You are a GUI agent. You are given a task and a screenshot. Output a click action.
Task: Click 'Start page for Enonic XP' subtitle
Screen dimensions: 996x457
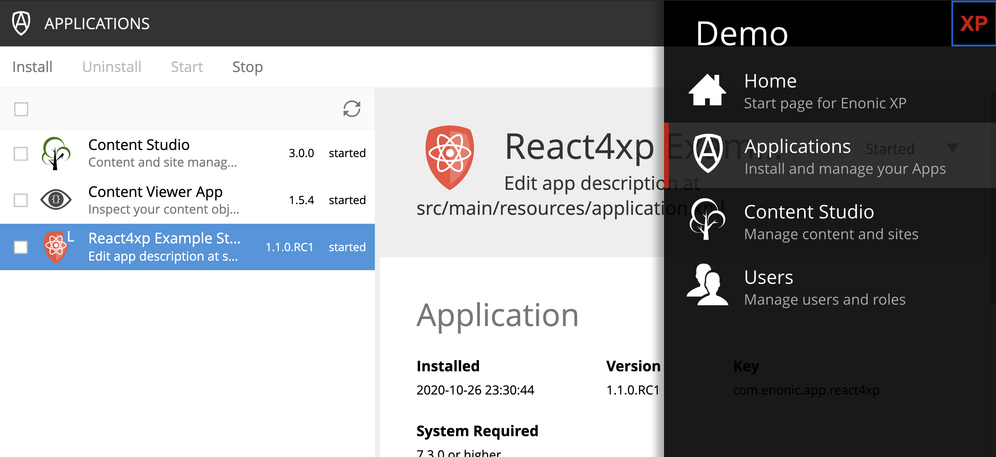[x=825, y=103]
